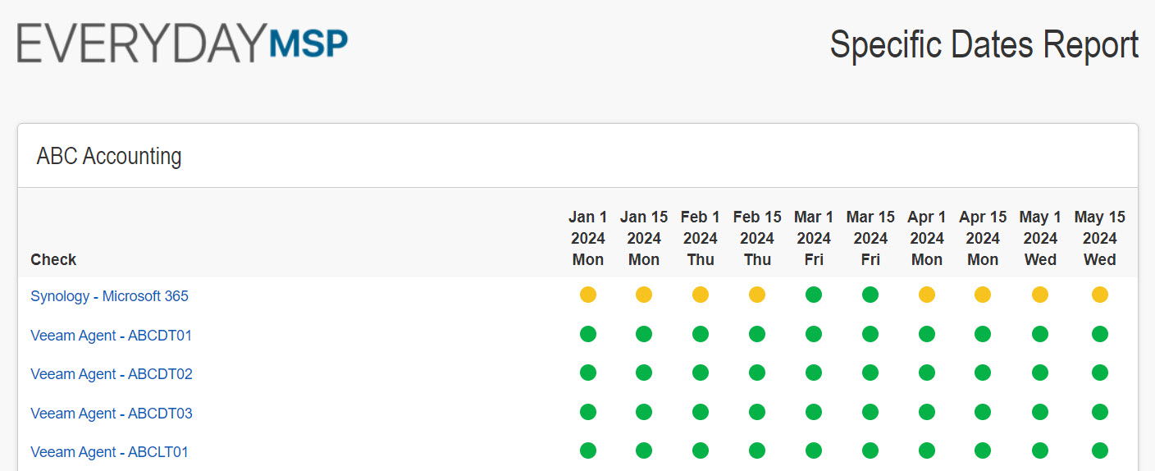Click the ABC Accounting panel heading
This screenshot has height=471, width=1155.
(x=109, y=156)
